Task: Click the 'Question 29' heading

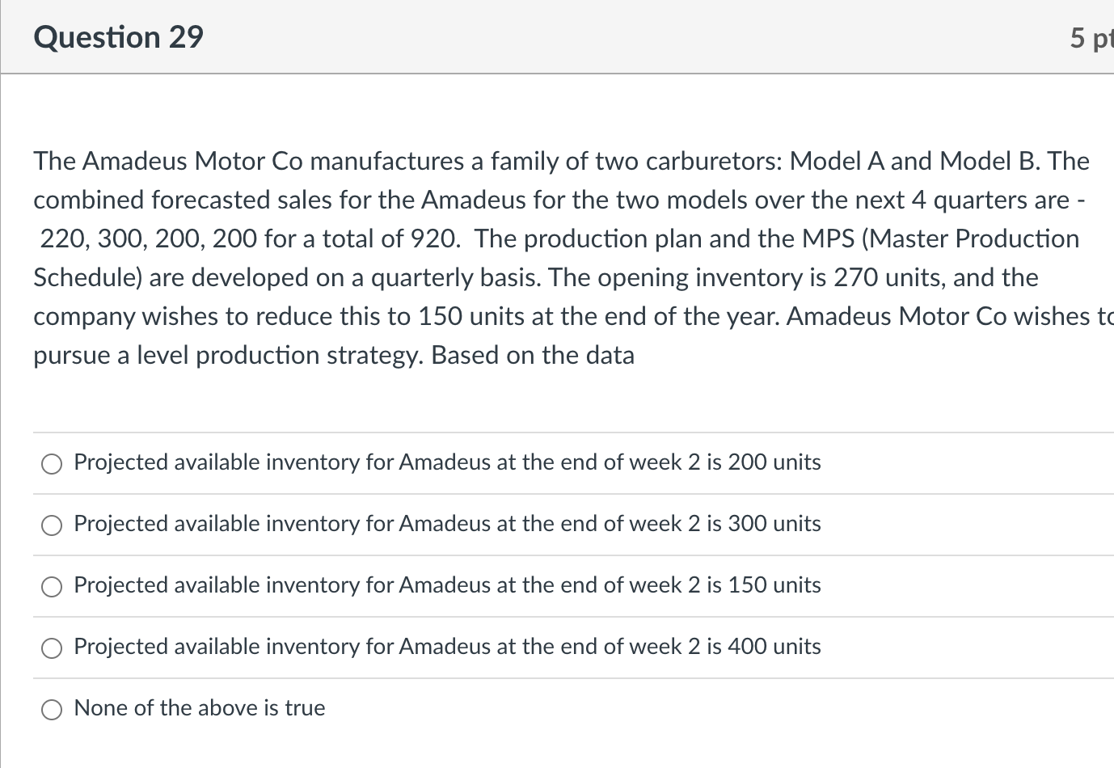Action: click(119, 37)
